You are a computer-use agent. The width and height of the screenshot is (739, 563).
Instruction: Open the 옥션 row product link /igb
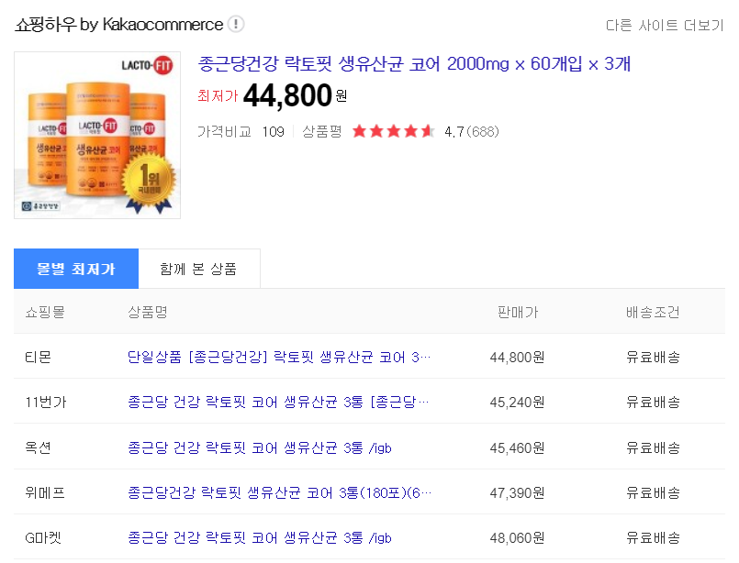click(260, 447)
